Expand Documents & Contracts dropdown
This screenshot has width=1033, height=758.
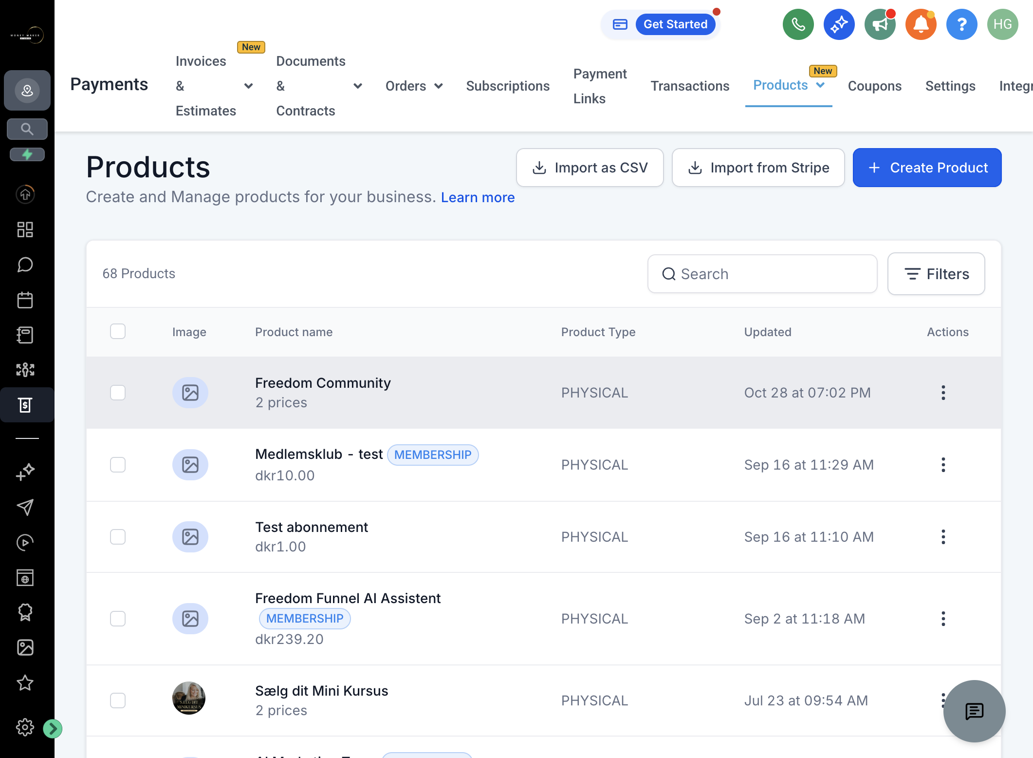pyautogui.click(x=358, y=86)
